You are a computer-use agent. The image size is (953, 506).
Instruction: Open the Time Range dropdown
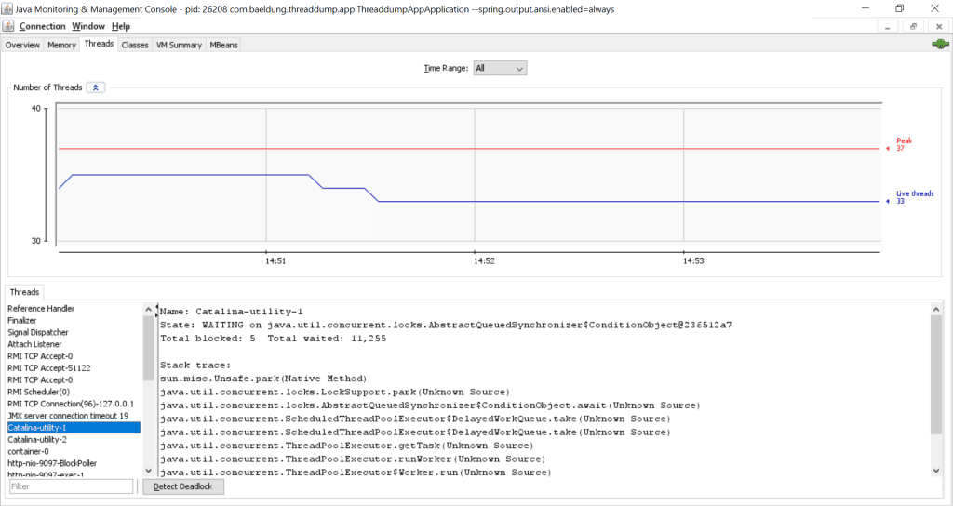500,68
